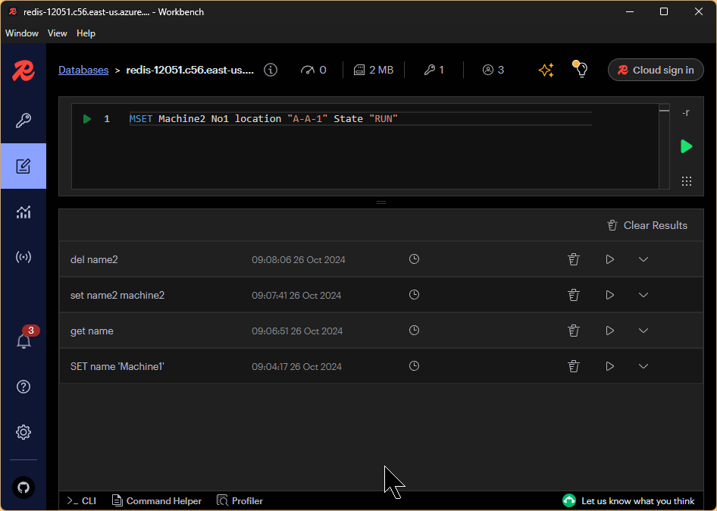Re-run 'set name2 machine2' command
The width and height of the screenshot is (717, 511).
609,295
